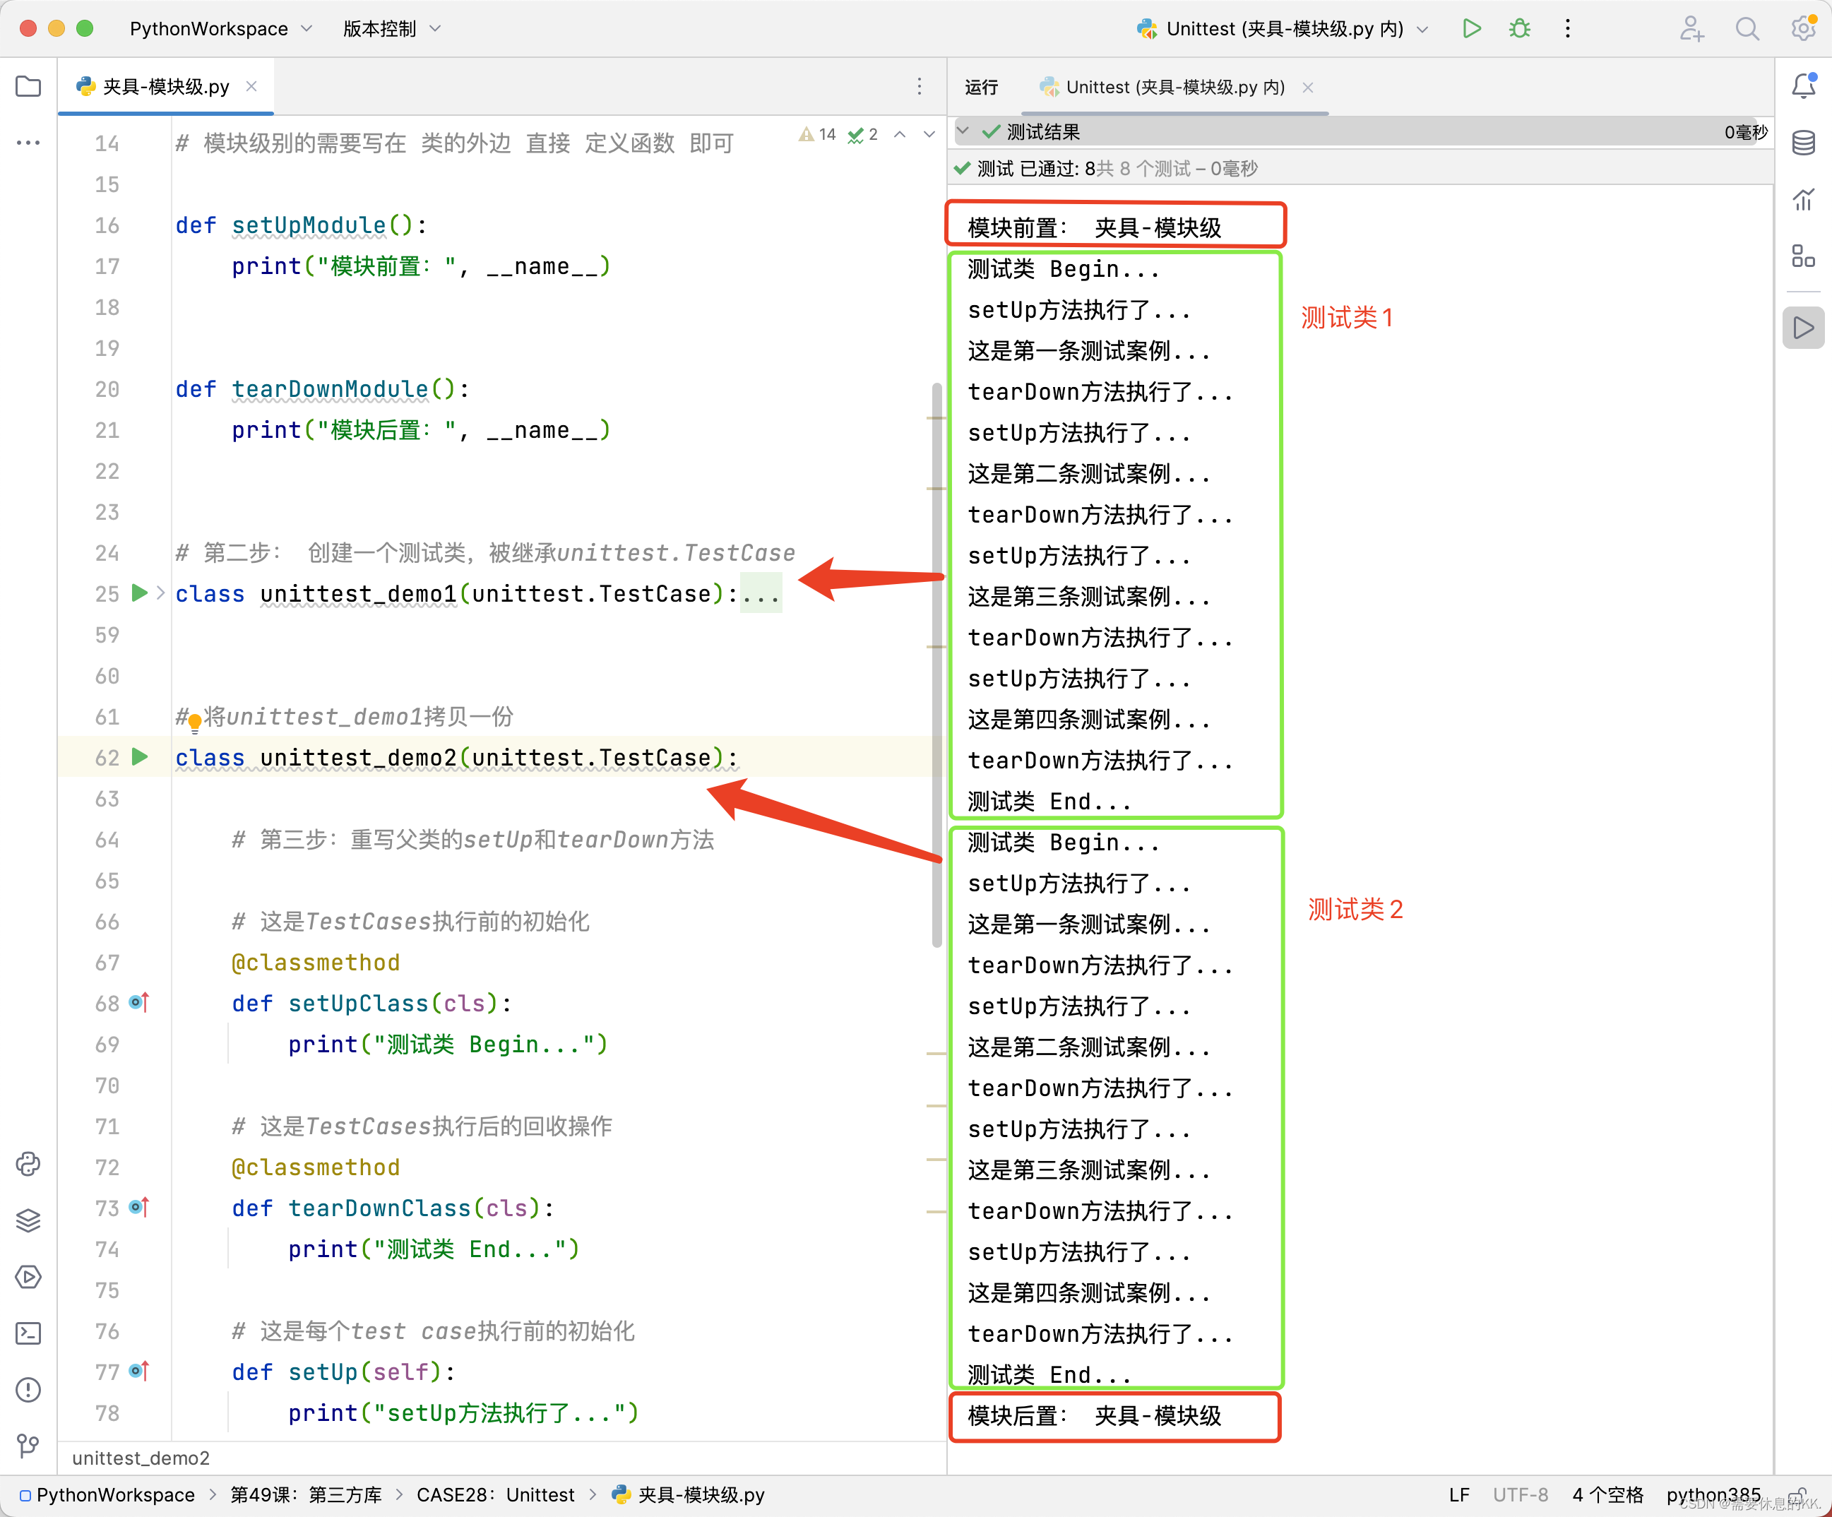Click override marker next to tearDownClass line 73
The width and height of the screenshot is (1832, 1517).
point(140,1208)
